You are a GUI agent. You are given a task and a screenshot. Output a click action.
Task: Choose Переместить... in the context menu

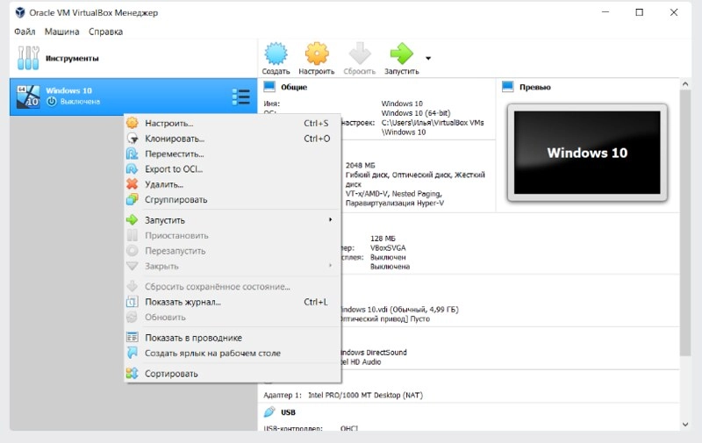pos(232,154)
